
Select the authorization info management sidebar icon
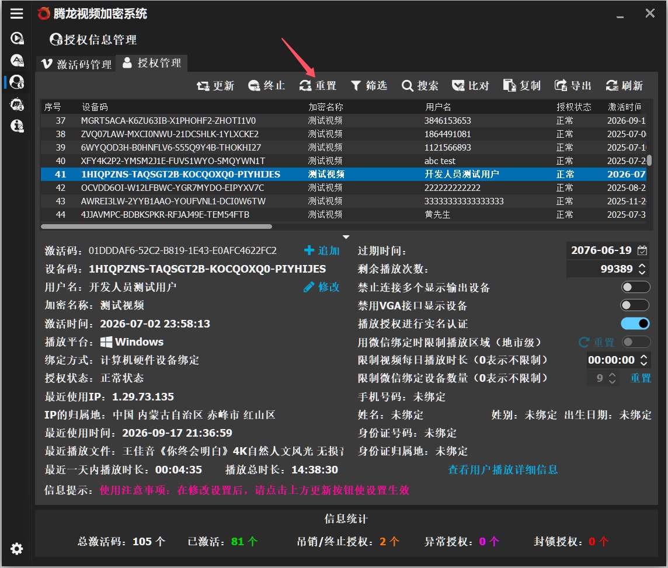click(16, 82)
